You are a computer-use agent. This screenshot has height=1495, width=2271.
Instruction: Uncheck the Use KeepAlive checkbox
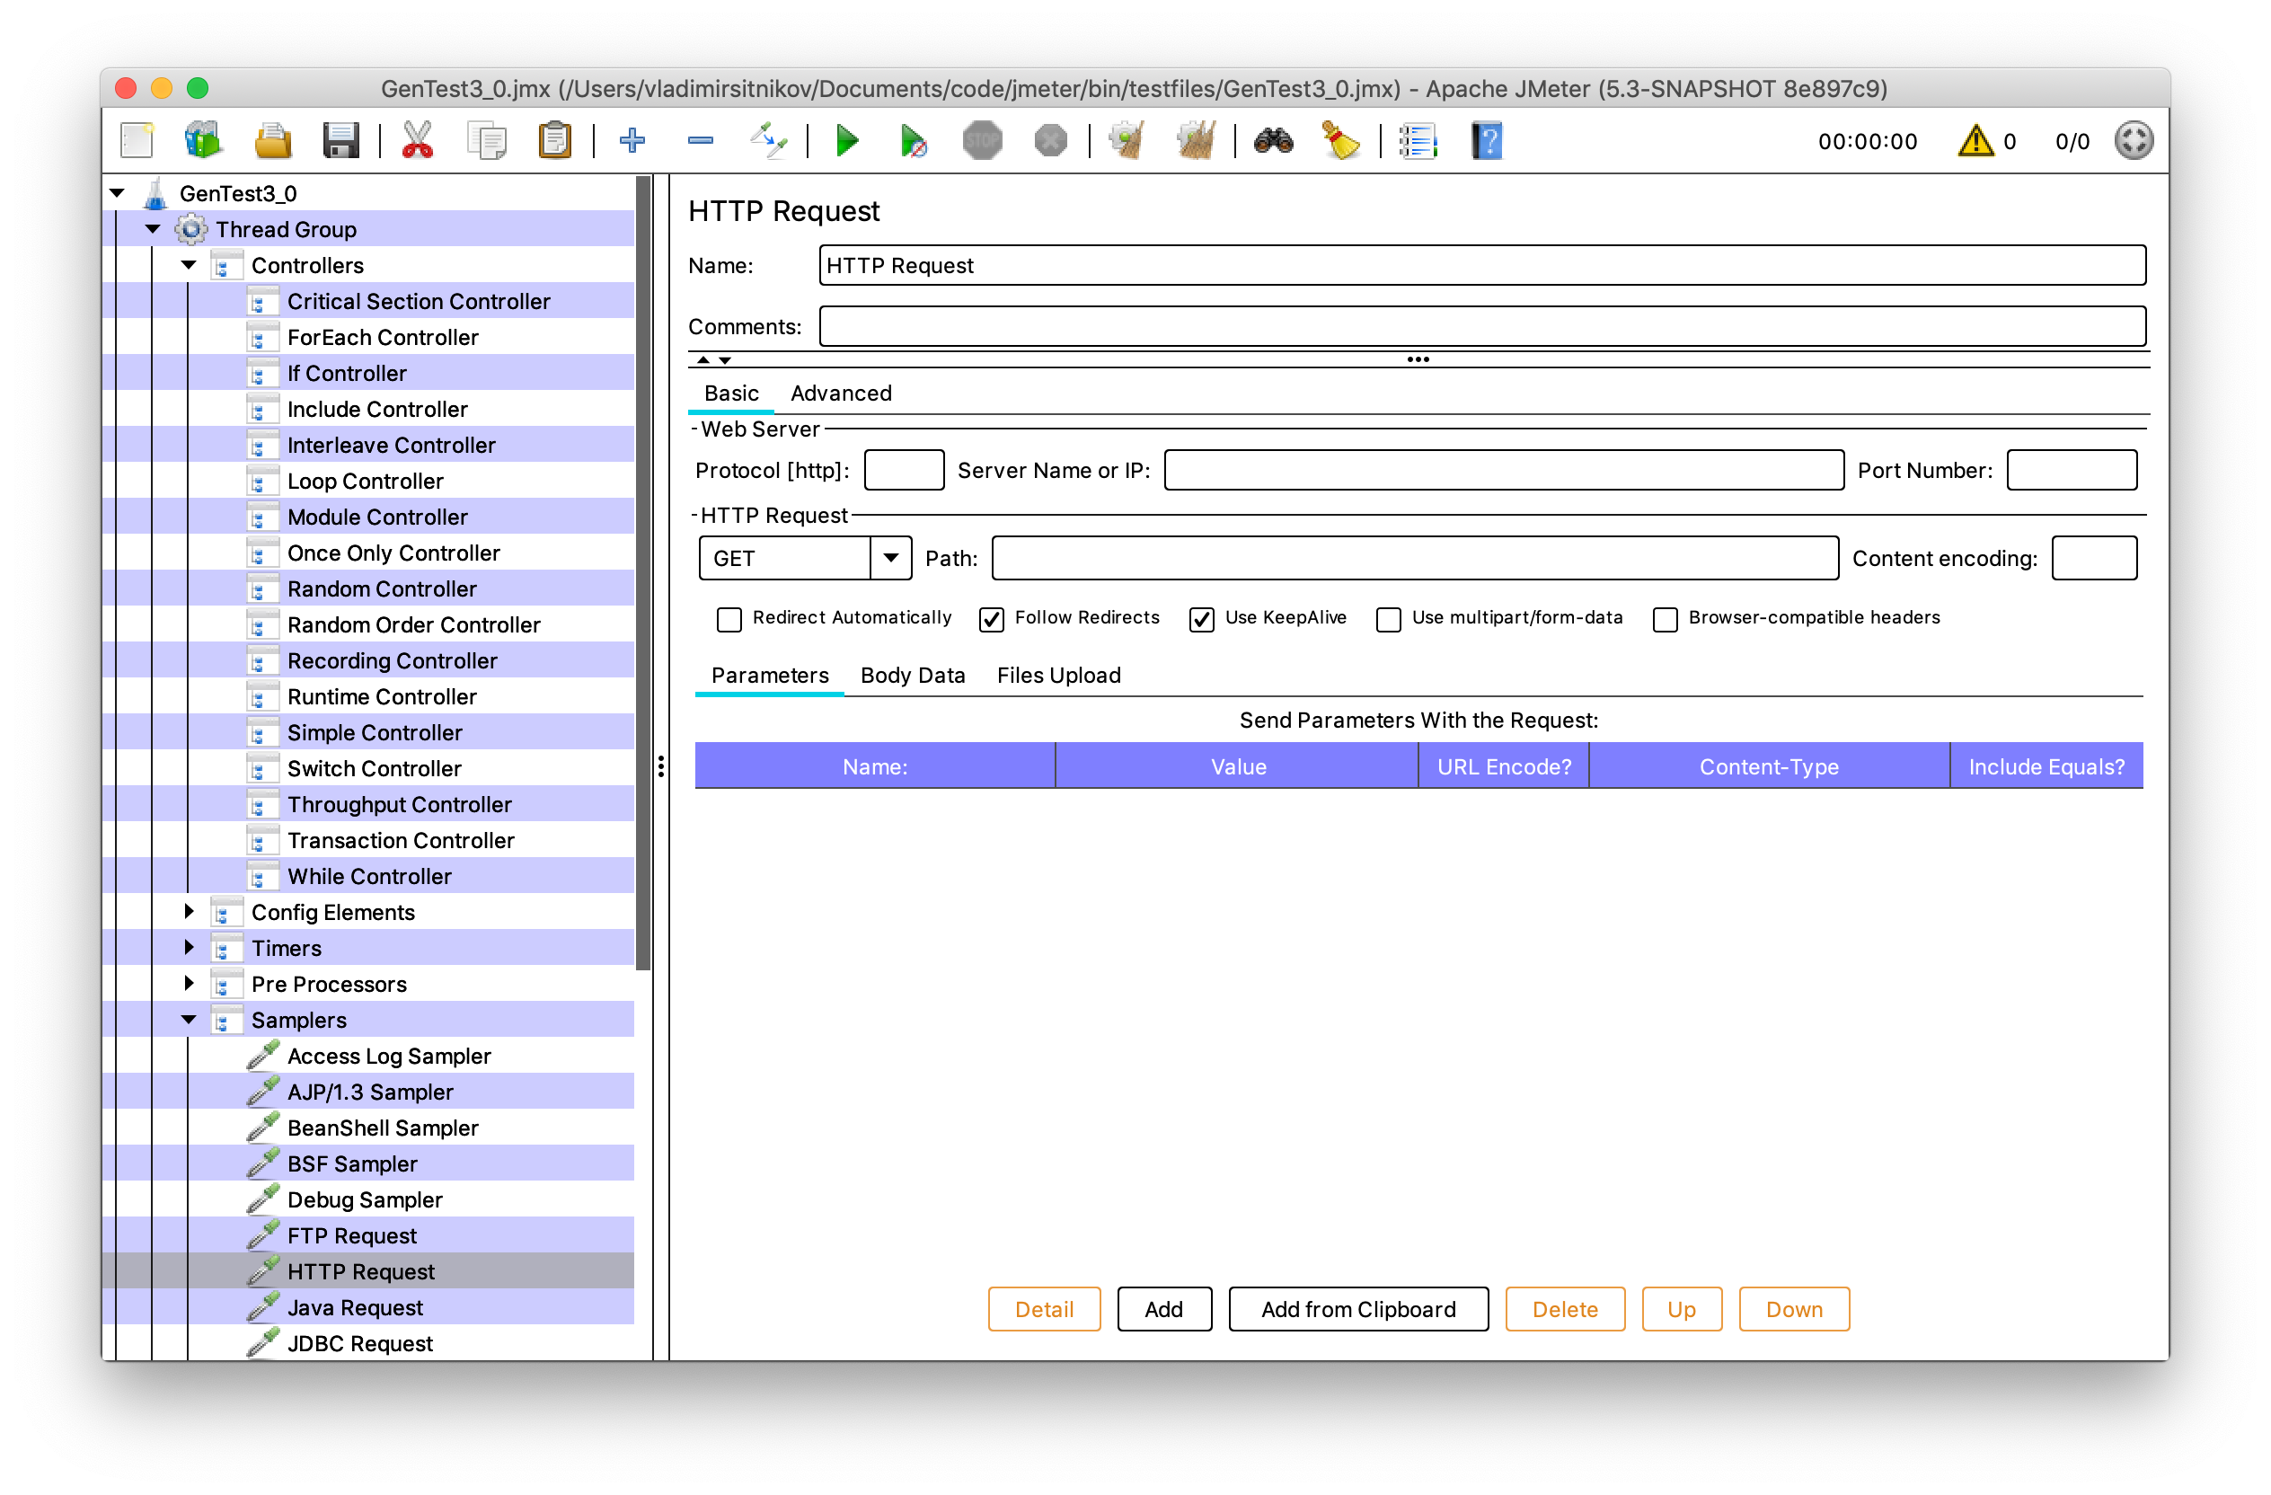tap(1201, 619)
